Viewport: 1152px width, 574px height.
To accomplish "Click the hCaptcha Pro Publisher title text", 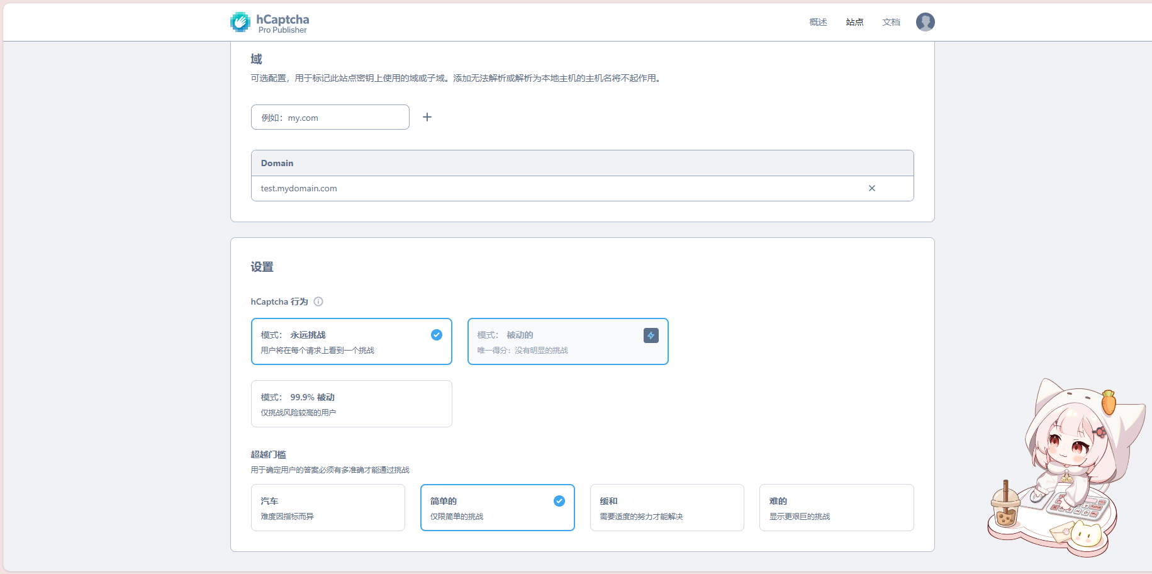I will (282, 23).
